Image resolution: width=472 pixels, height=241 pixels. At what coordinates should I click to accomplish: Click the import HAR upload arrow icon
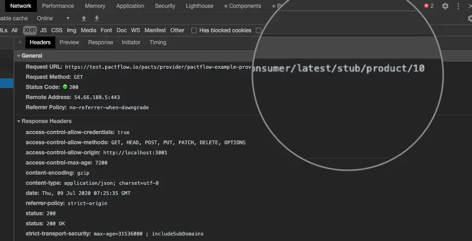pos(84,18)
